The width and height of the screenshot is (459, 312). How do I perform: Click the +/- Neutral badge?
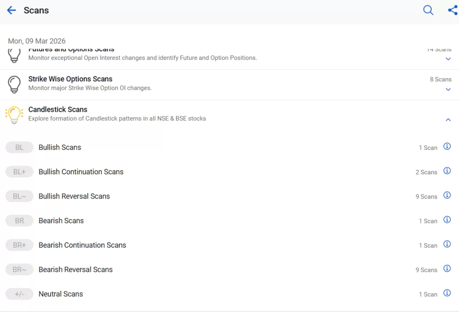pyautogui.click(x=19, y=294)
